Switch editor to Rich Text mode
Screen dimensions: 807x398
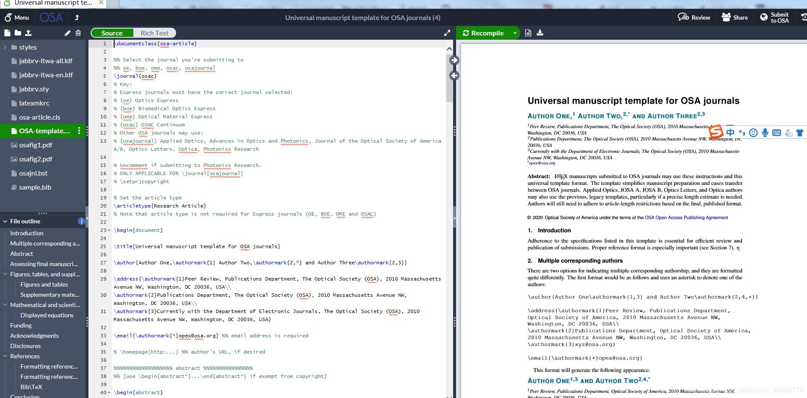coord(155,33)
